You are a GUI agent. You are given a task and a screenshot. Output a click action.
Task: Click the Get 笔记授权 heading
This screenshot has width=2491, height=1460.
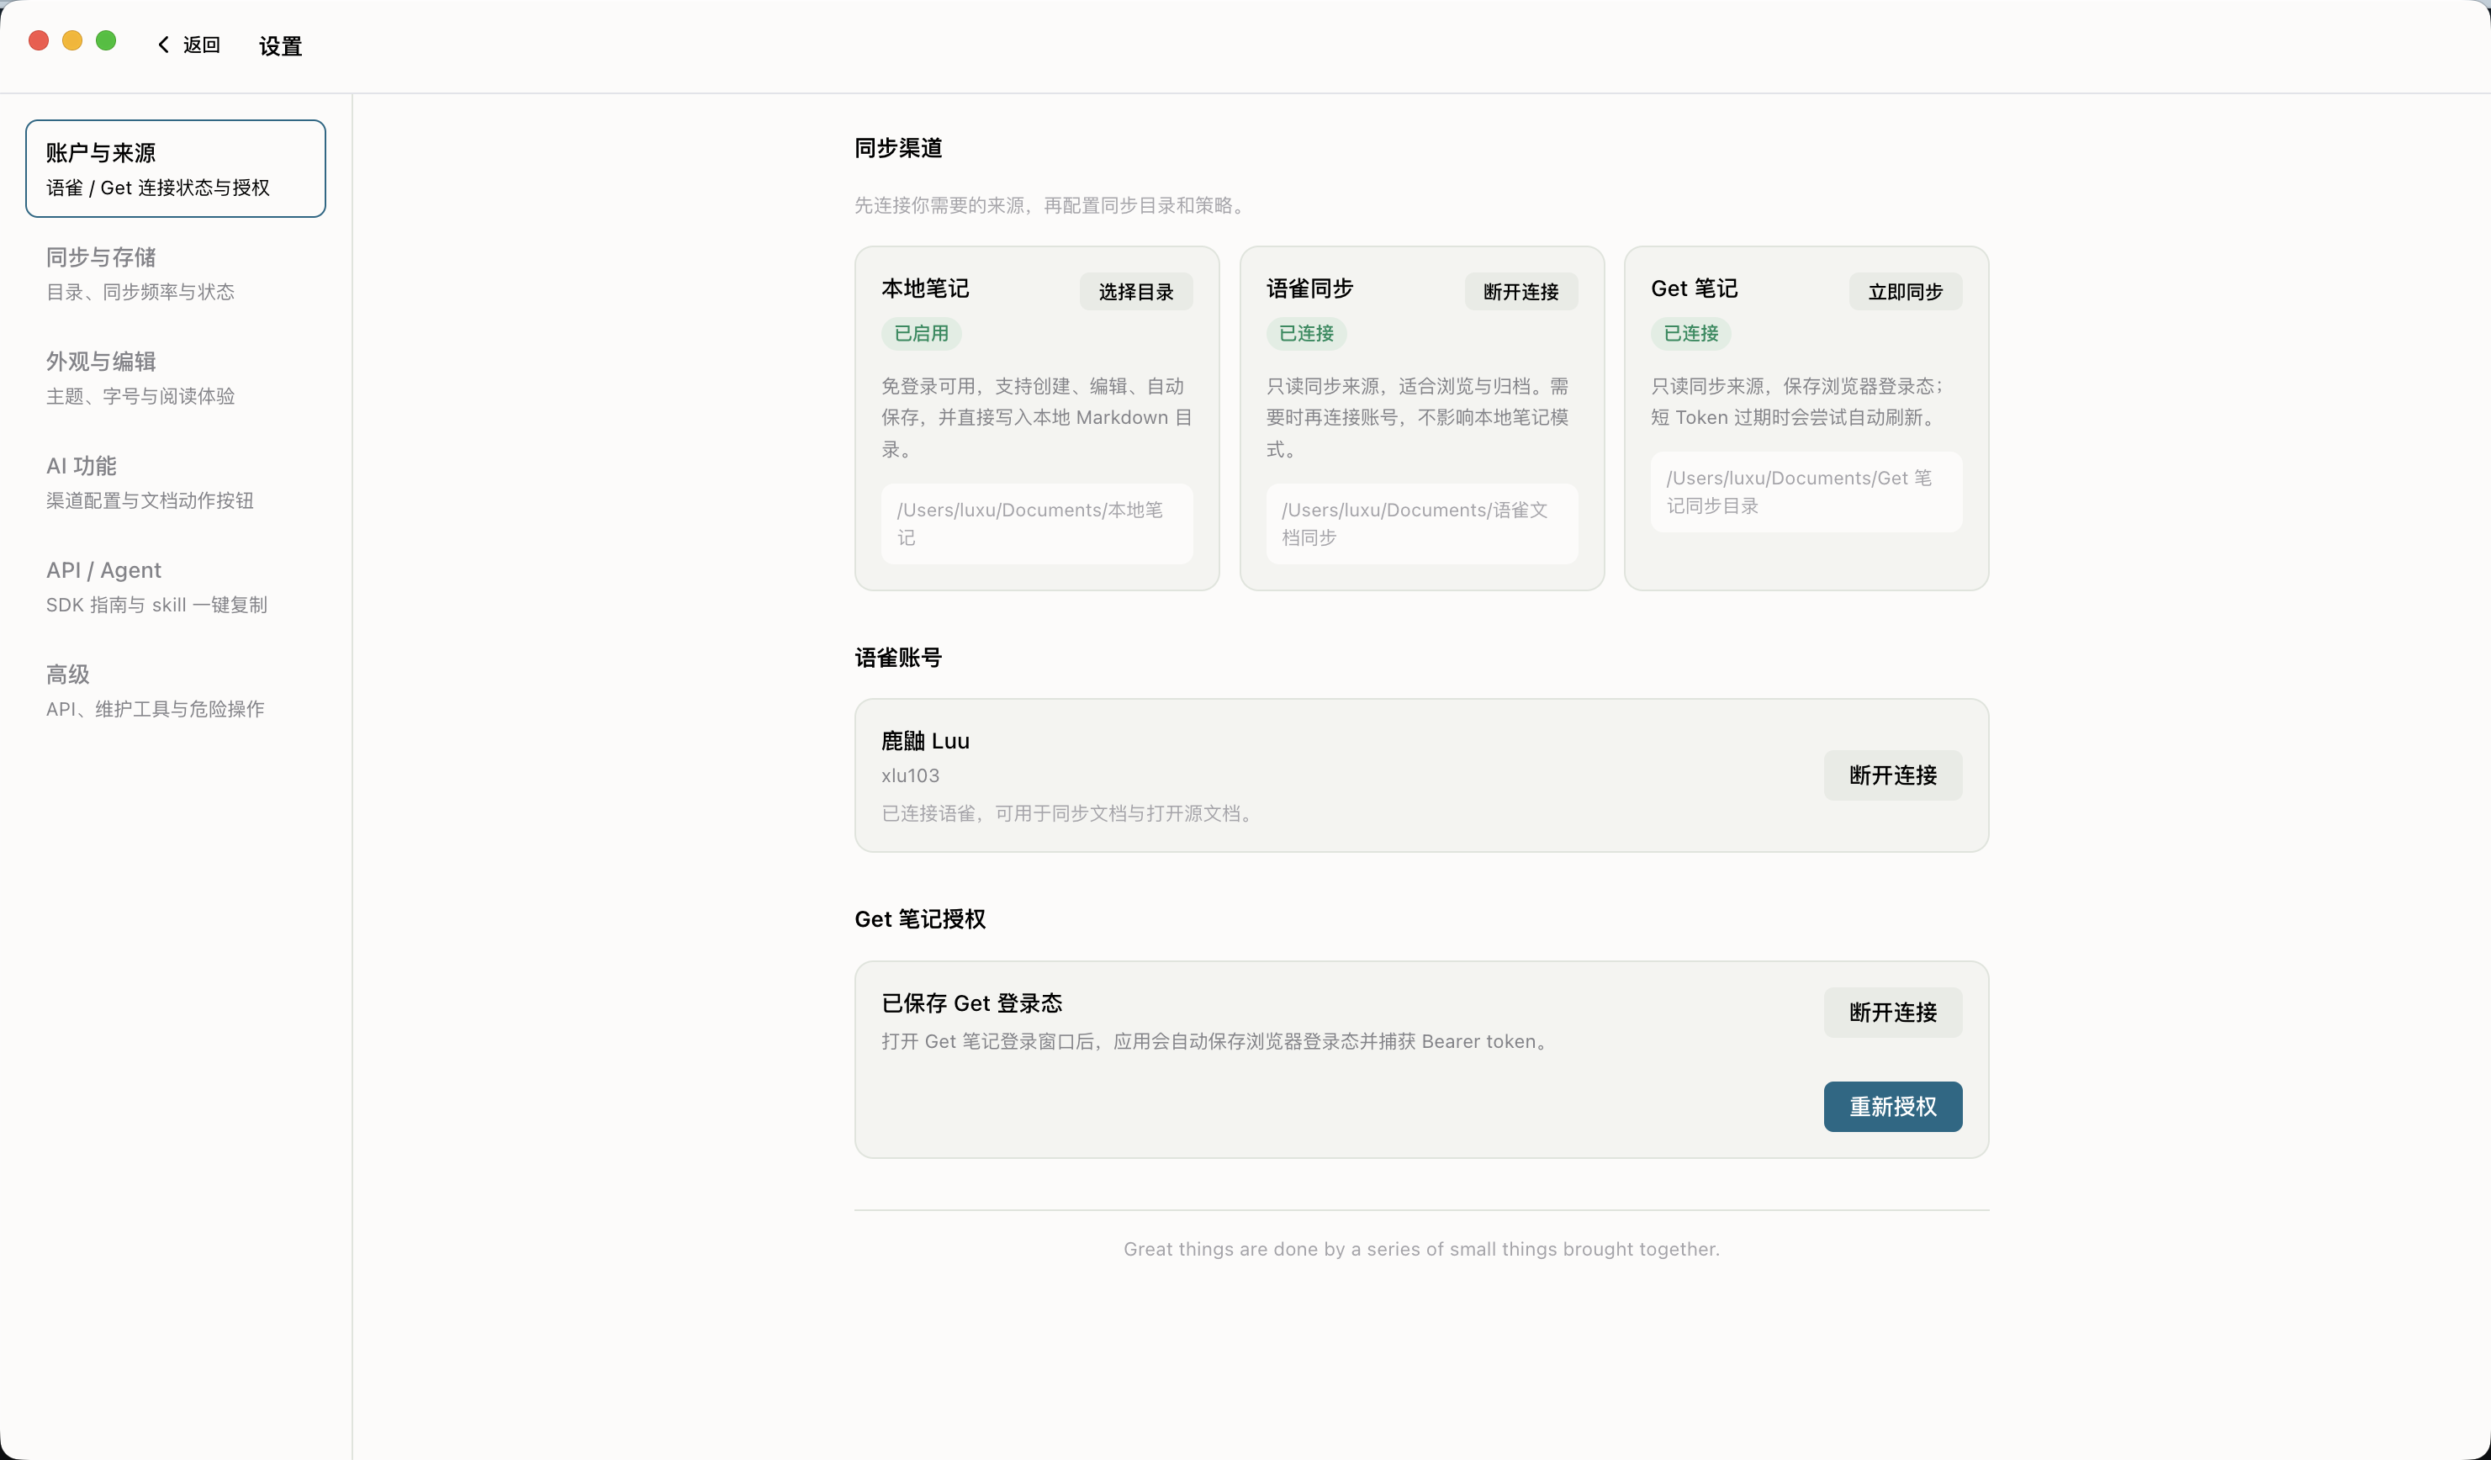click(919, 919)
